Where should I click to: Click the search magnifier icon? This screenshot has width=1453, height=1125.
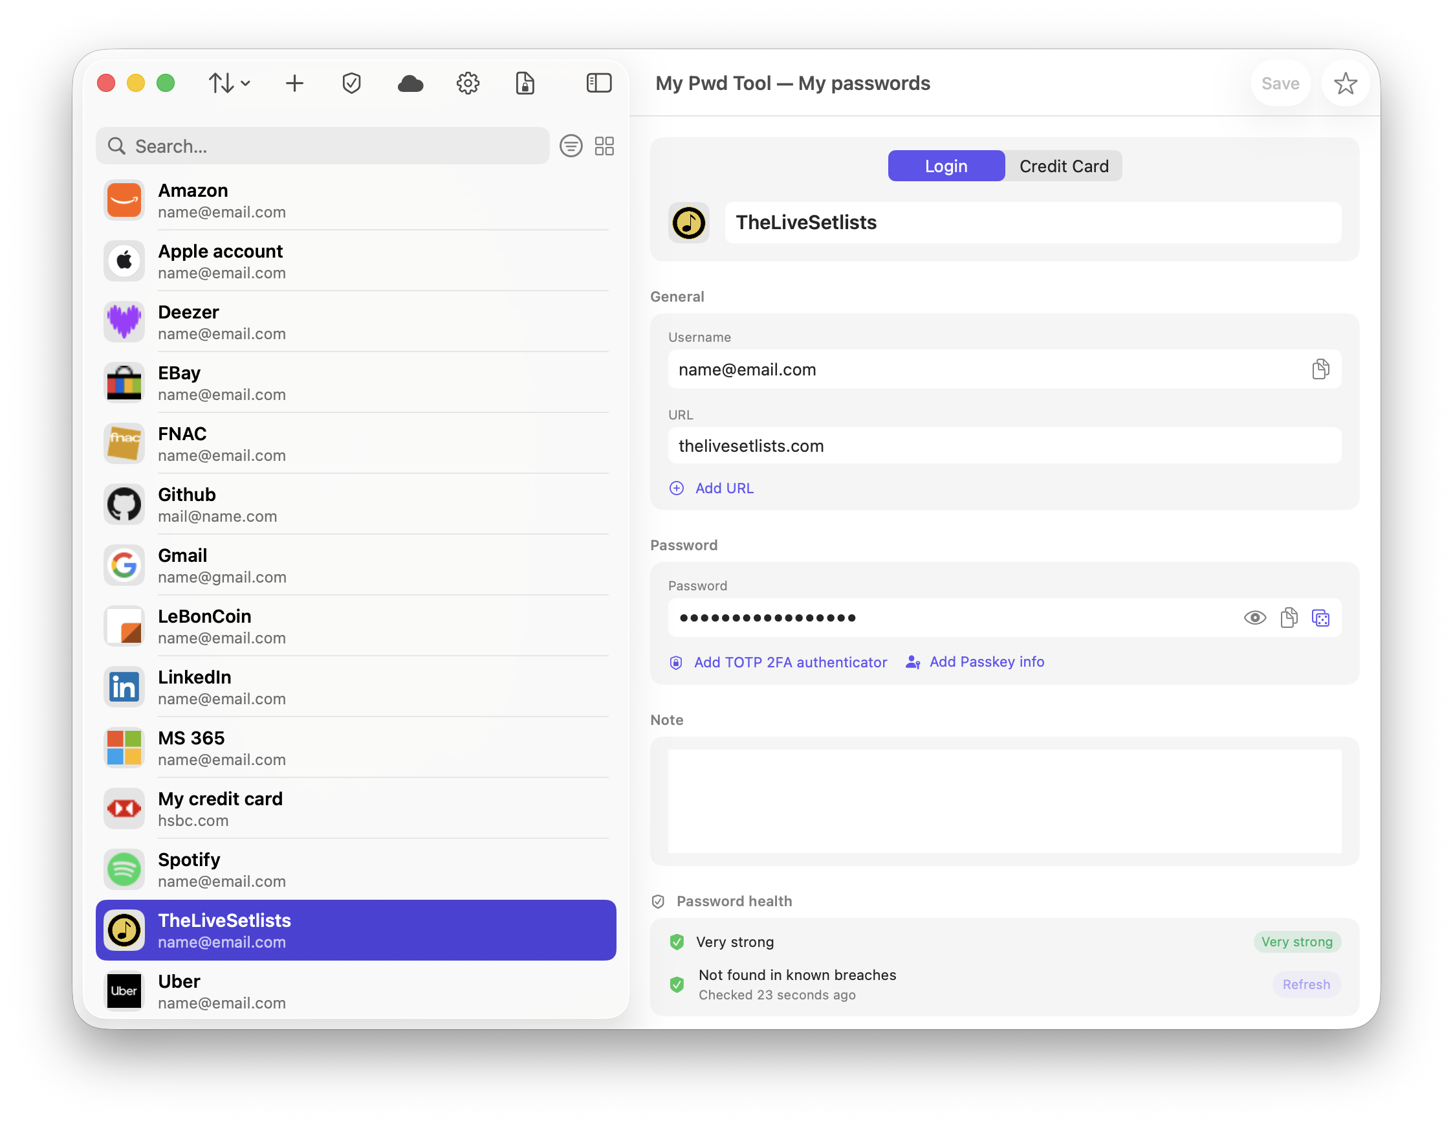point(116,146)
